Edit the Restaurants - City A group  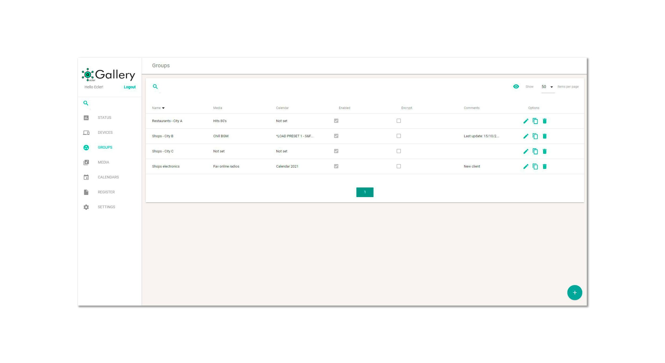click(526, 121)
